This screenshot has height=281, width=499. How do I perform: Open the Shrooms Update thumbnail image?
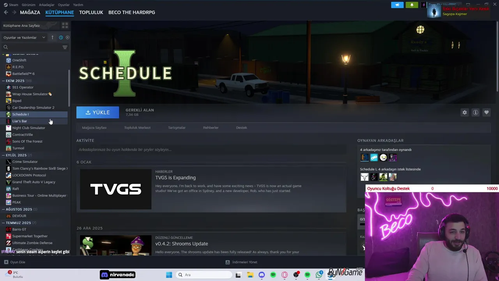click(x=116, y=245)
